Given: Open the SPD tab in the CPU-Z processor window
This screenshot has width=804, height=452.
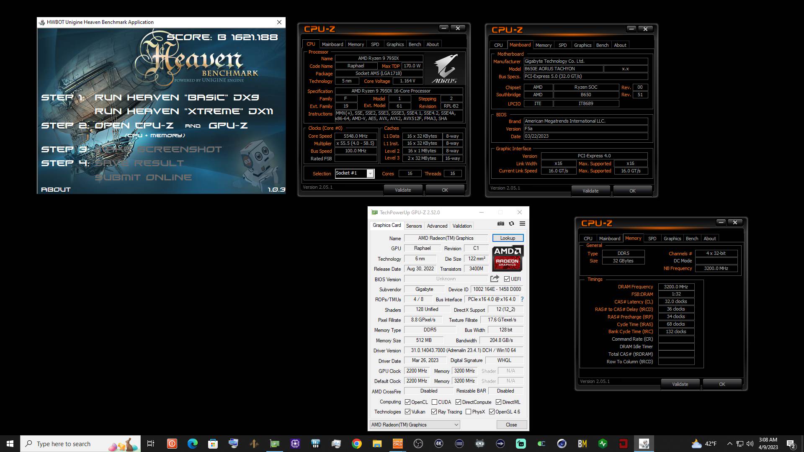Looking at the screenshot, I should point(375,44).
